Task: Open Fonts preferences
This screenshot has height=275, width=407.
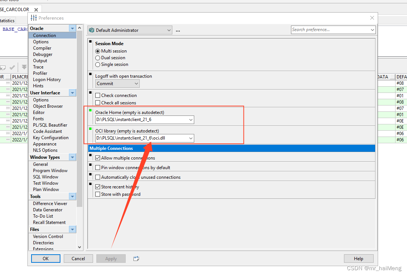Action: tap(38, 119)
